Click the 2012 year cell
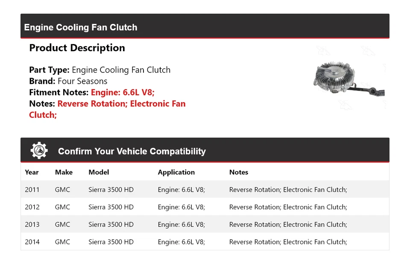The width and height of the screenshot is (410, 264). click(32, 207)
